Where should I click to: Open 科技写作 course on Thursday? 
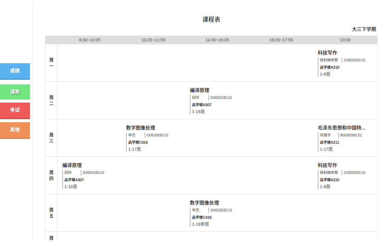[x=327, y=165]
